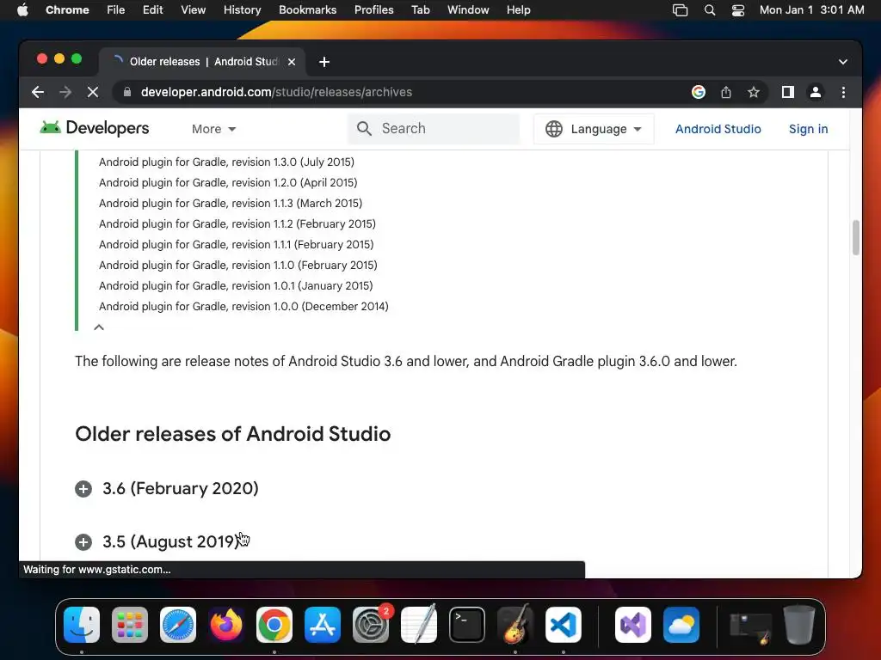Click the share page icon
Screen dimensions: 881x660
pyautogui.click(x=726, y=92)
